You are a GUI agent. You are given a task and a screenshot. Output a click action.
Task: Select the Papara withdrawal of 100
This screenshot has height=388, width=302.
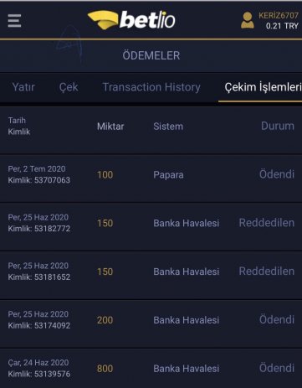point(151,174)
